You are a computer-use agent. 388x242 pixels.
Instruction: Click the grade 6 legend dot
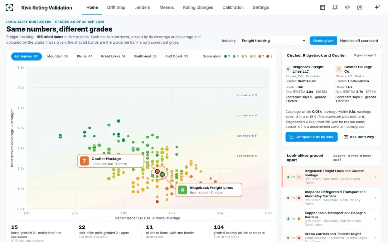[x=252, y=56]
